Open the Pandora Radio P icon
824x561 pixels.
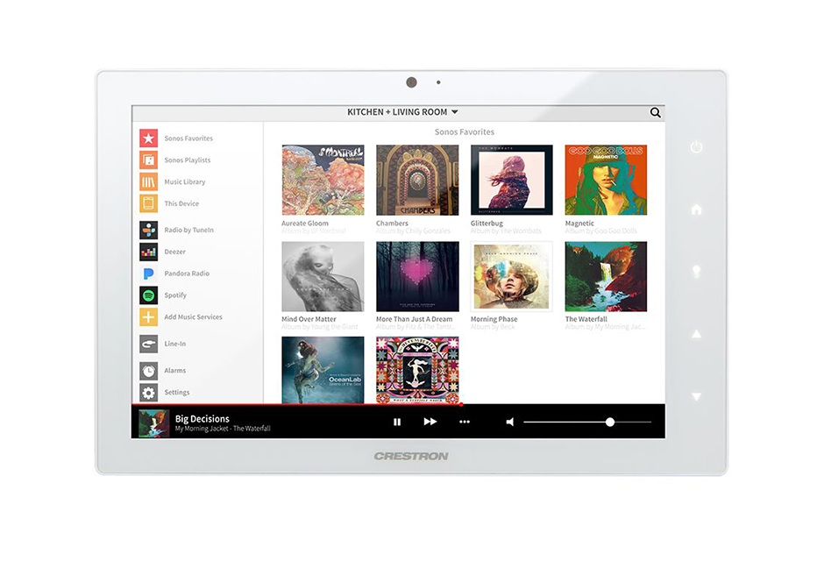pos(149,273)
